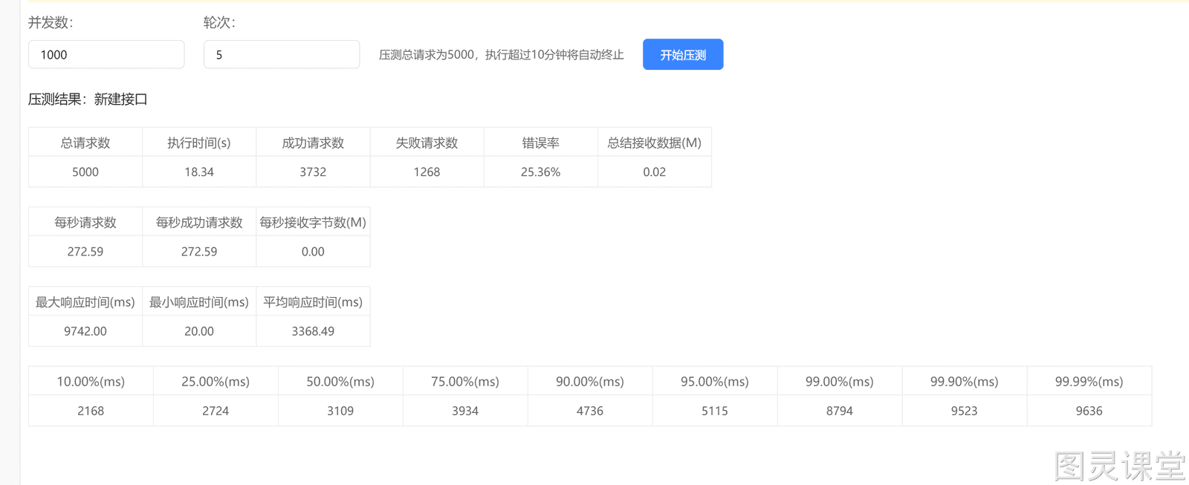Select the 75.00%(ms) percentile header
The height and width of the screenshot is (485, 1189).
pos(465,381)
